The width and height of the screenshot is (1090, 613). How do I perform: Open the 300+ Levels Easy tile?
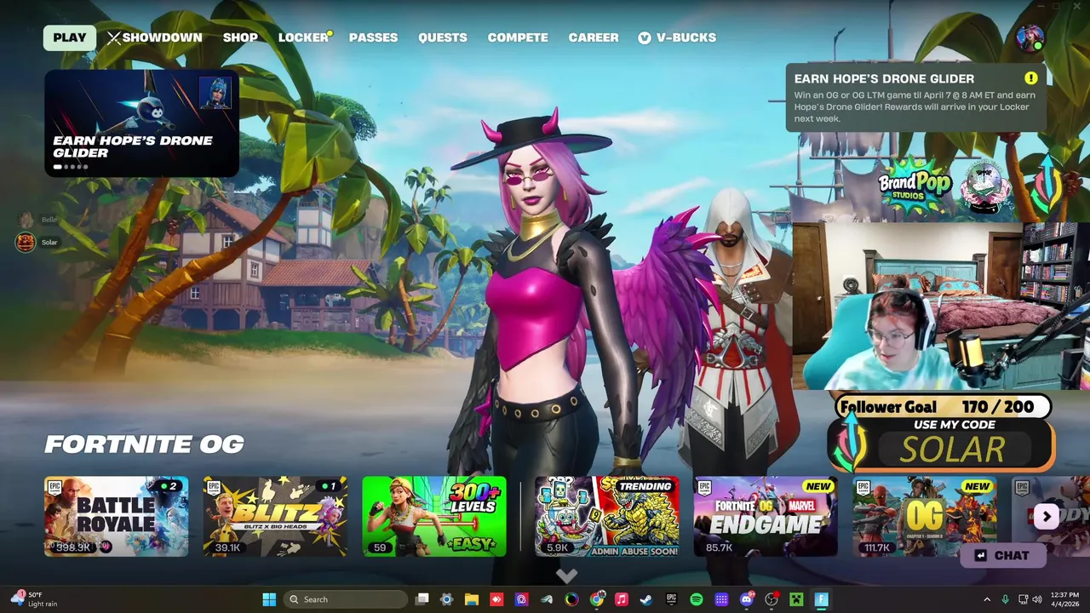pos(434,516)
